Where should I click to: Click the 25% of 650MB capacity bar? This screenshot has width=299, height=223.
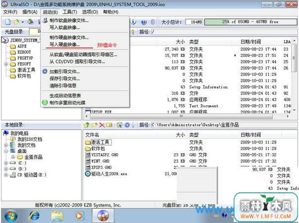coord(250,22)
